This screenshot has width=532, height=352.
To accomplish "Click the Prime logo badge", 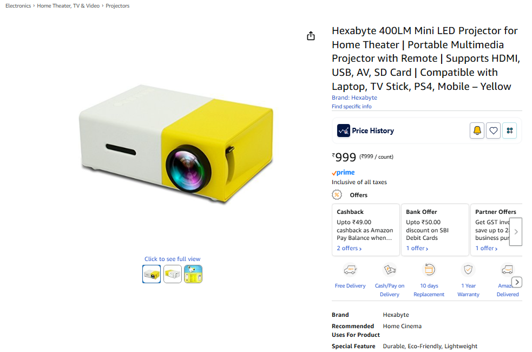I will [x=343, y=172].
